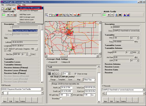Open the Configuration menu
146x106 pixels.
(x=11, y=5)
